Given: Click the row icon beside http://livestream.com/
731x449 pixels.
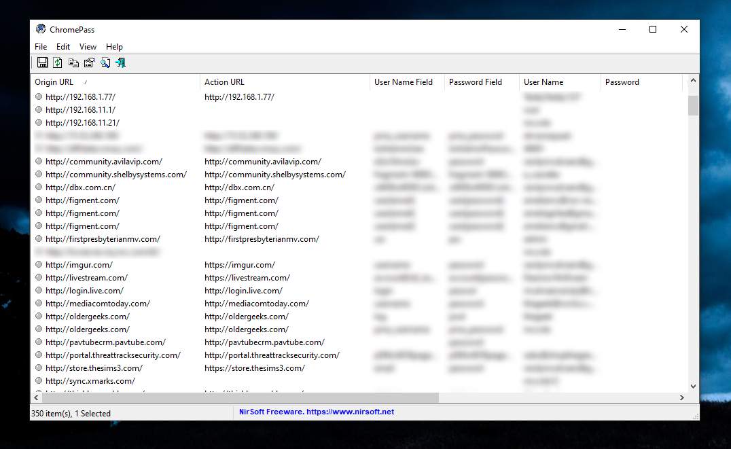Looking at the screenshot, I should (x=39, y=277).
